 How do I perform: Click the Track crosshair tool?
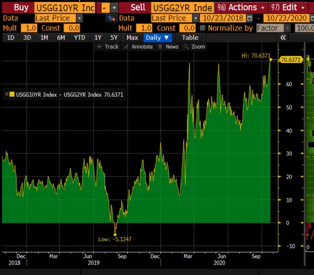[x=108, y=47]
